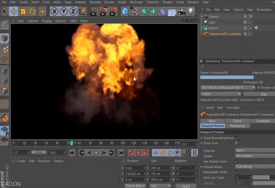
Task: Open the Channel Burn dropdown
Action: (x=255, y=150)
